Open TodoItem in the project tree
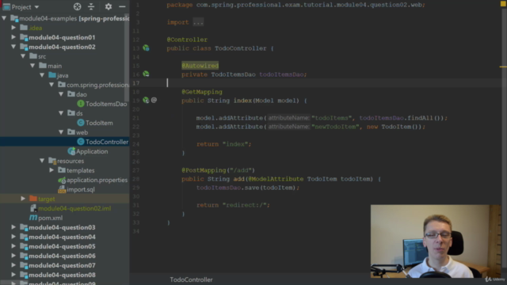Screen dimensions: 507x285 coord(99,123)
